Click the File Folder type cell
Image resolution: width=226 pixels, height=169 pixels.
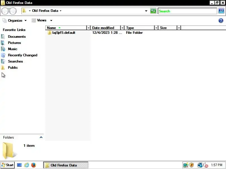pos(134,33)
